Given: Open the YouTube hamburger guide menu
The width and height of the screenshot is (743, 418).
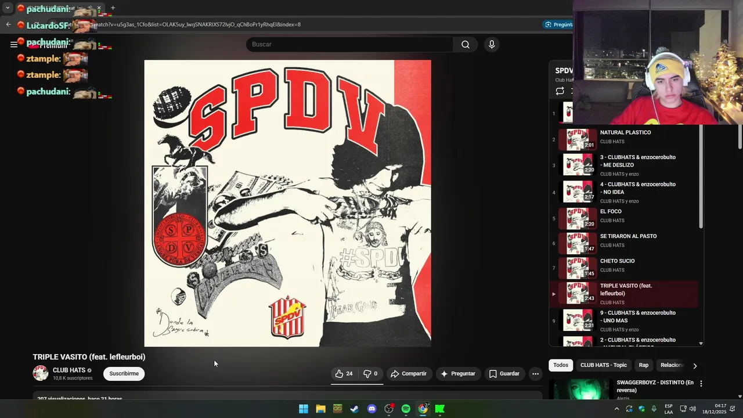Looking at the screenshot, I should click(x=14, y=45).
